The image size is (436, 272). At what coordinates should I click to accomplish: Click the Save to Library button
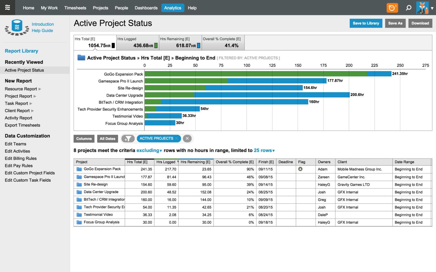click(x=366, y=23)
